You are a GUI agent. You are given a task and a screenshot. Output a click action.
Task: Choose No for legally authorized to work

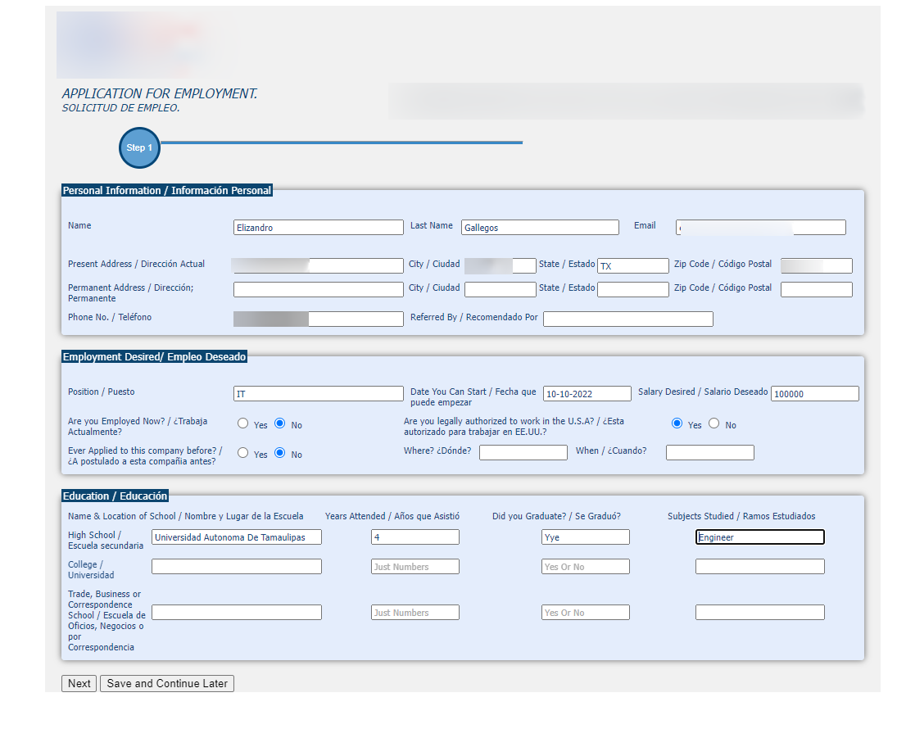tap(714, 423)
